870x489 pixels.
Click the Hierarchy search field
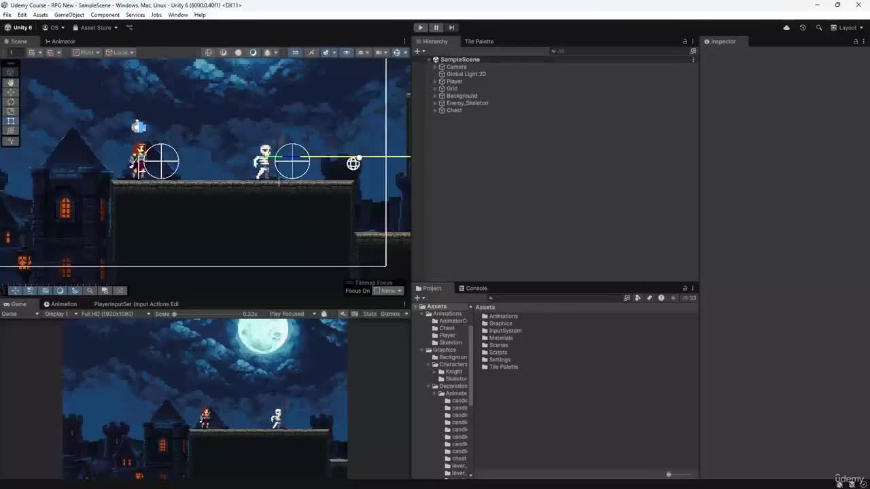619,51
